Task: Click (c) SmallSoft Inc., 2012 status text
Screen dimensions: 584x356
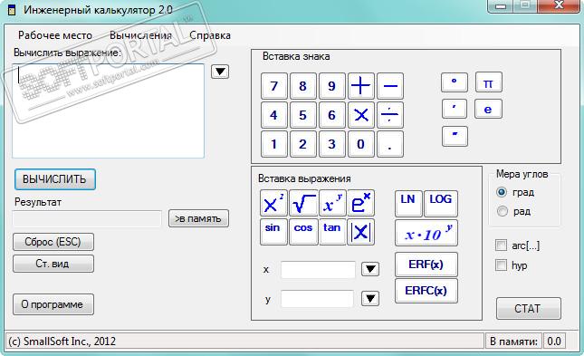Action: pos(62,342)
